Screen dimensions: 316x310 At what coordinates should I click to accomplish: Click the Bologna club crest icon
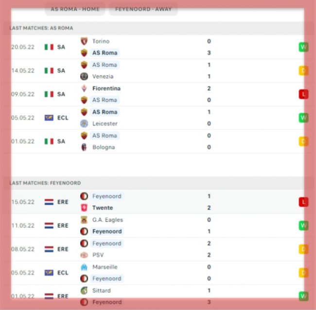84,147
